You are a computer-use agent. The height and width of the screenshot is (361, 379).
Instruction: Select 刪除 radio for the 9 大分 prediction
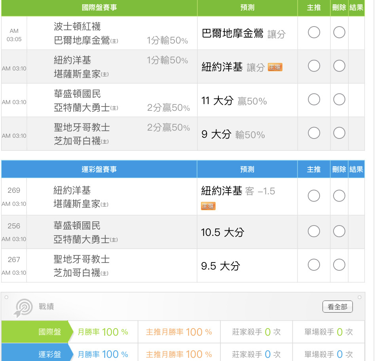339,133
